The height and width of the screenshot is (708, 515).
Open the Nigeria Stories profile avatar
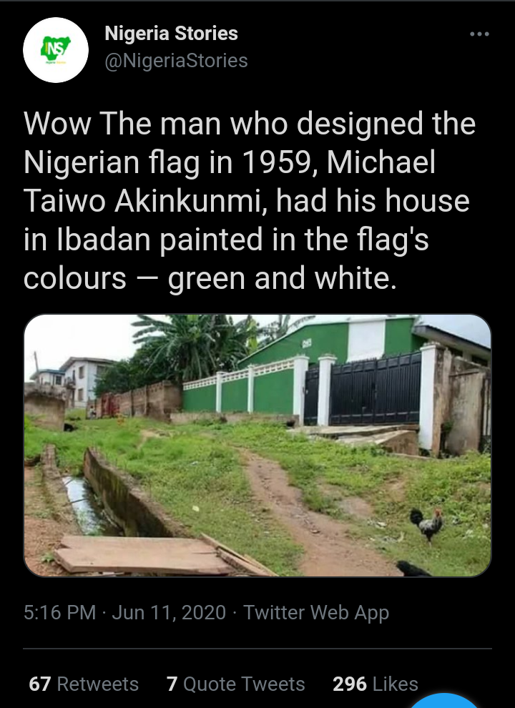56,49
